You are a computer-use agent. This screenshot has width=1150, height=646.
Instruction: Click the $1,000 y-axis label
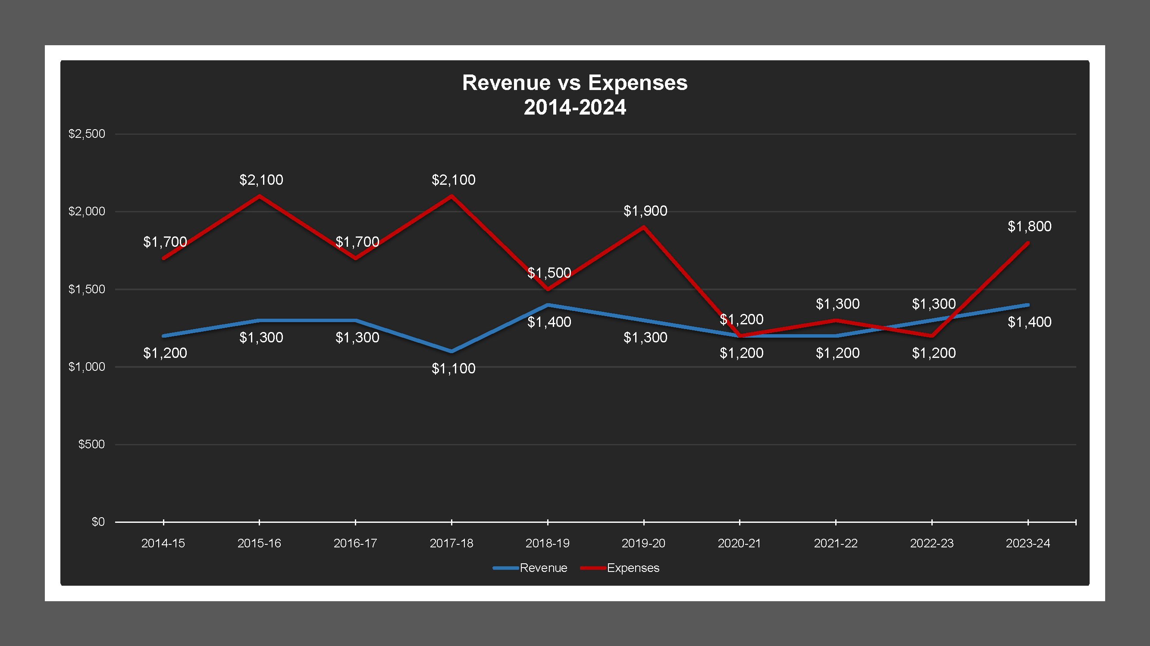tap(87, 367)
